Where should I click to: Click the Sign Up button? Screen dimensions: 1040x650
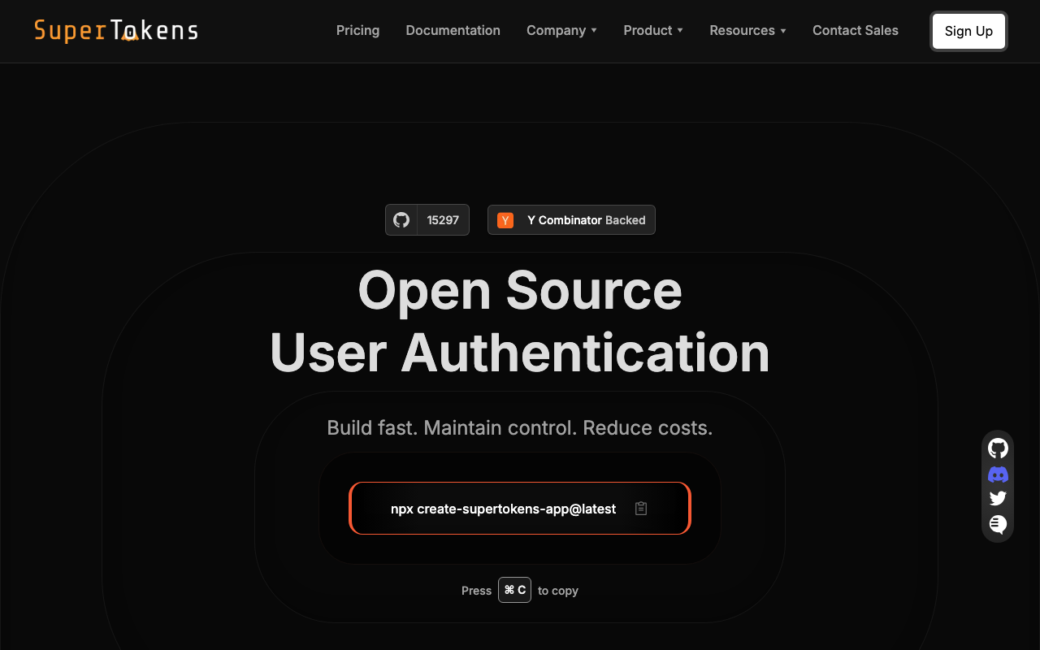pos(968,31)
